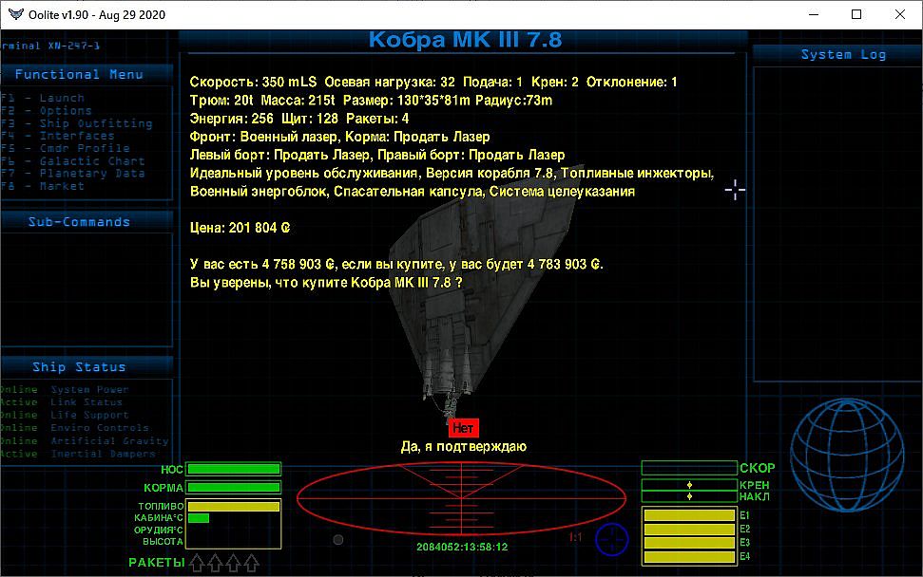Image resolution: width=923 pixels, height=577 pixels.
Task: Click the ТОПЛИВО fuel gauge bar
Action: pos(234,507)
